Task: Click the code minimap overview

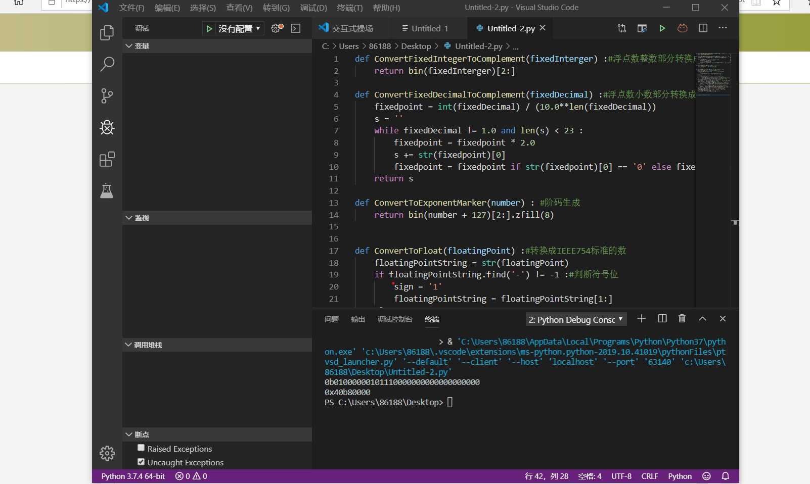Action: click(713, 74)
